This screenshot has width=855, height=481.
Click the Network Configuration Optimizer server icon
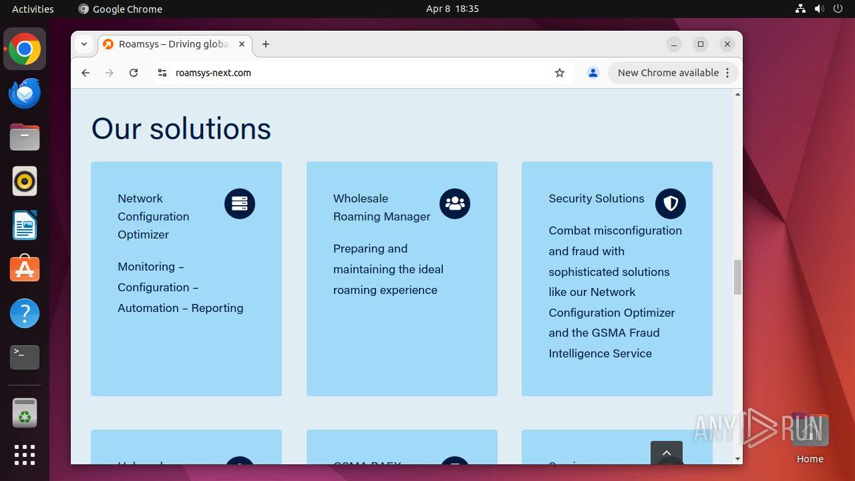pyautogui.click(x=240, y=204)
